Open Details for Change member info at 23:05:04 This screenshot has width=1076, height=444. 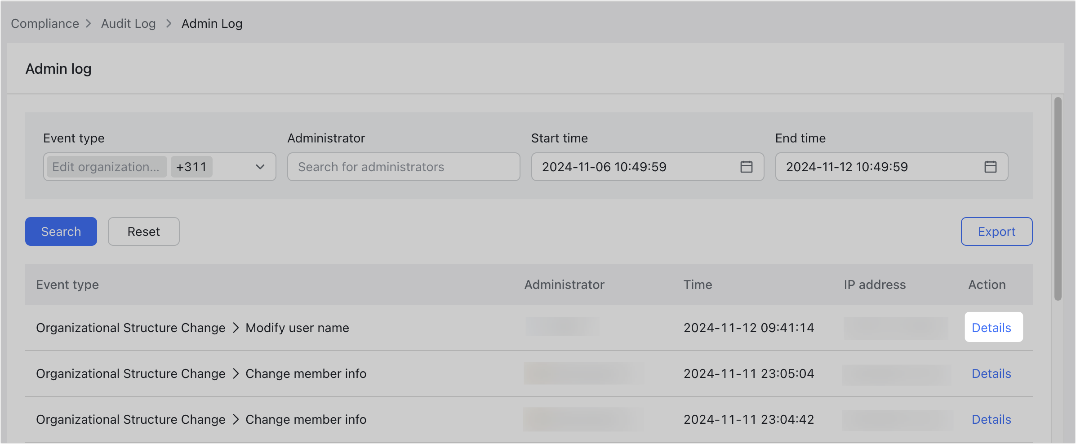coord(991,373)
